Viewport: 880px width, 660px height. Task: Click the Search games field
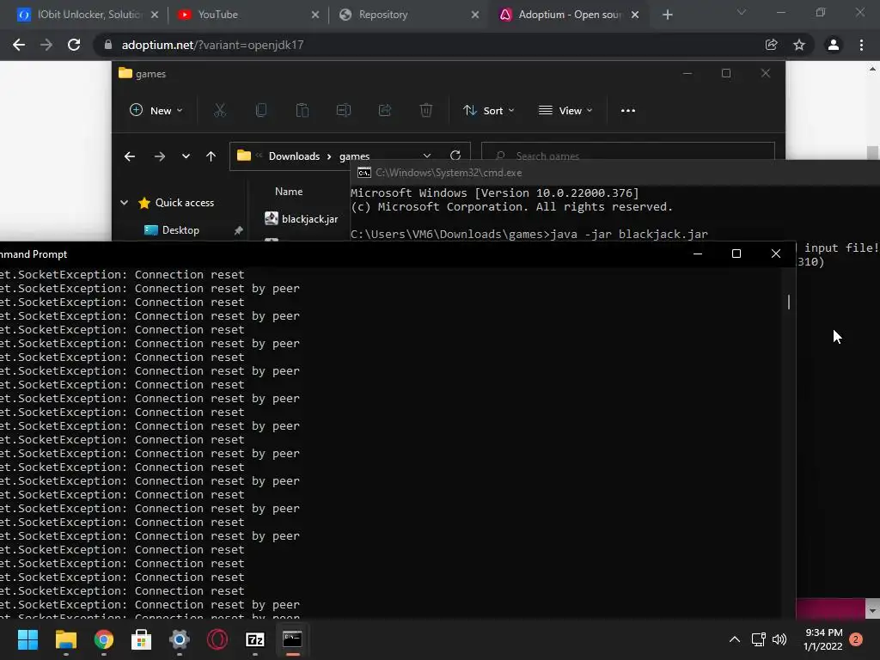coord(628,153)
